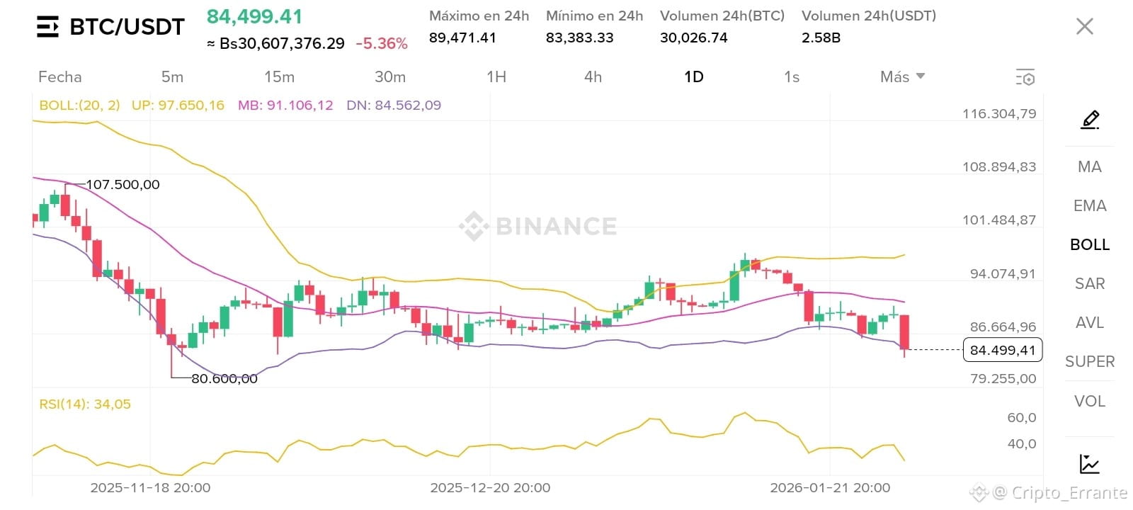This screenshot has width=1133, height=510.
Task: Enable the MA indicator
Action: (1090, 166)
